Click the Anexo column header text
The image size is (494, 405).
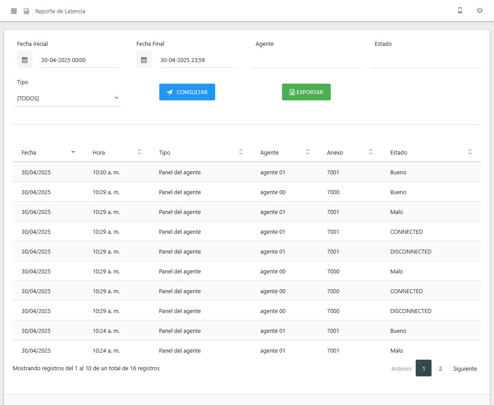point(335,153)
